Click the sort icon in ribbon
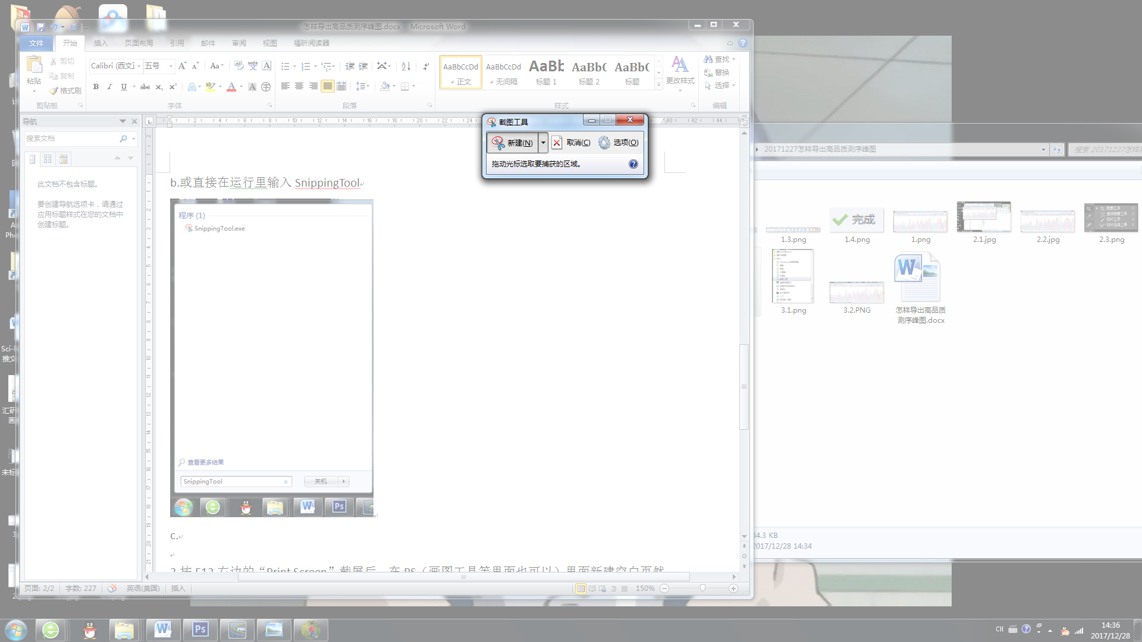 click(406, 66)
